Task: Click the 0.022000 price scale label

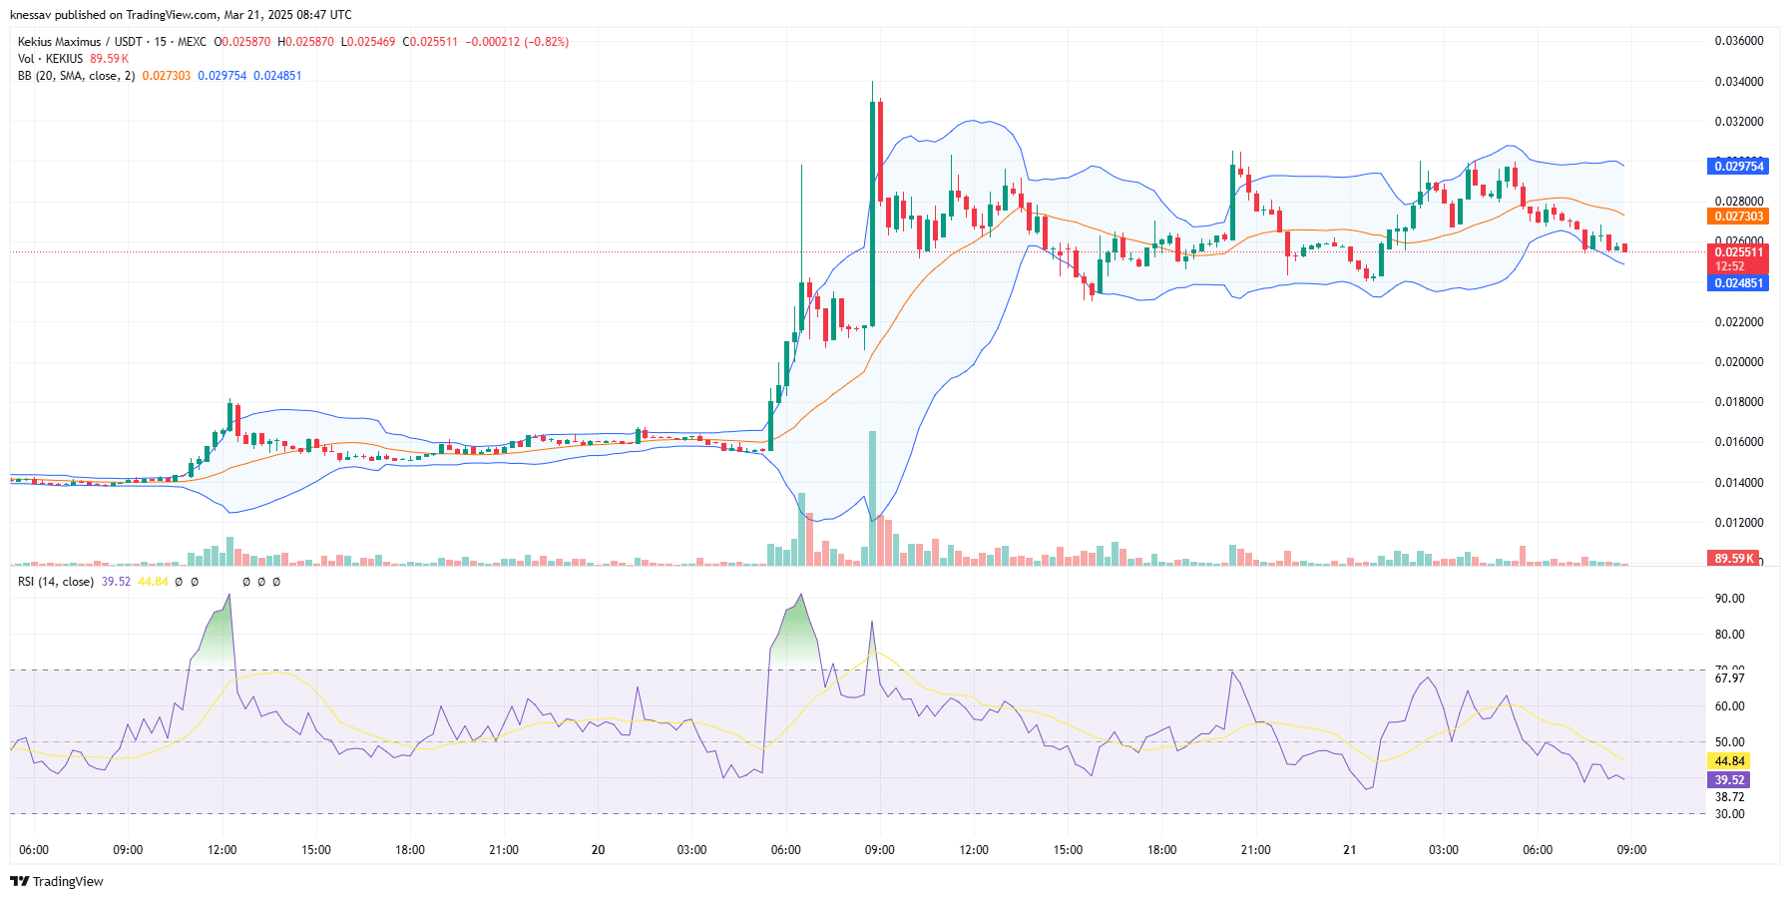Action: [x=1739, y=322]
